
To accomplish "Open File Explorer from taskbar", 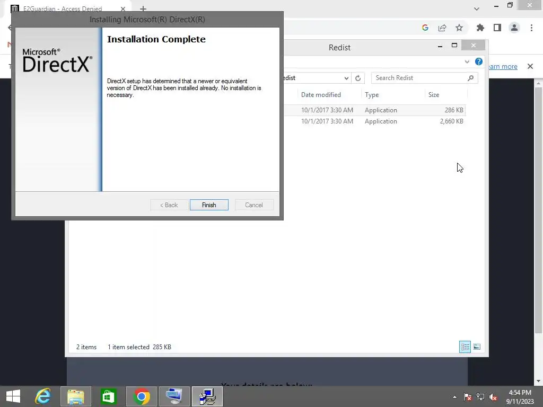I will coord(76,396).
